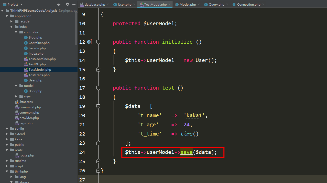Fold the initialize function at line 12
The width and height of the screenshot is (327, 183).
coord(98,42)
